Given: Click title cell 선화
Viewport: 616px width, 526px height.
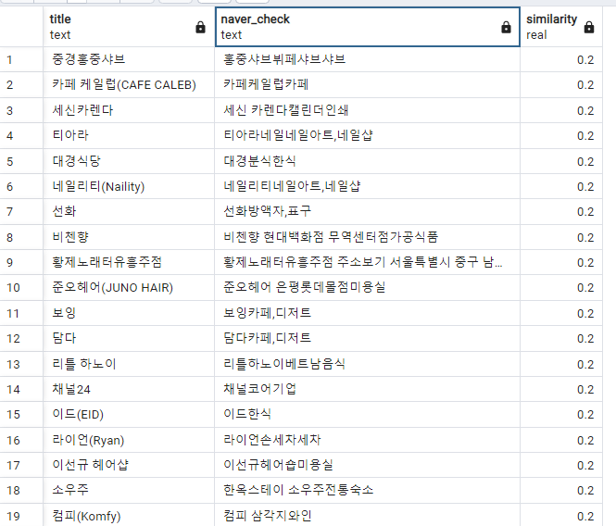Looking at the screenshot, I should click(129, 211).
